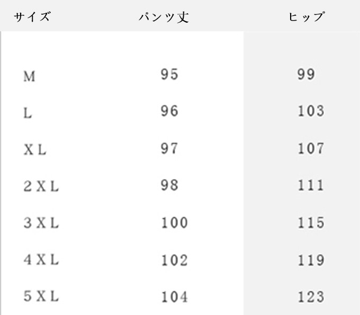
Task: Click the ヒップ column header
Action: [x=307, y=17]
